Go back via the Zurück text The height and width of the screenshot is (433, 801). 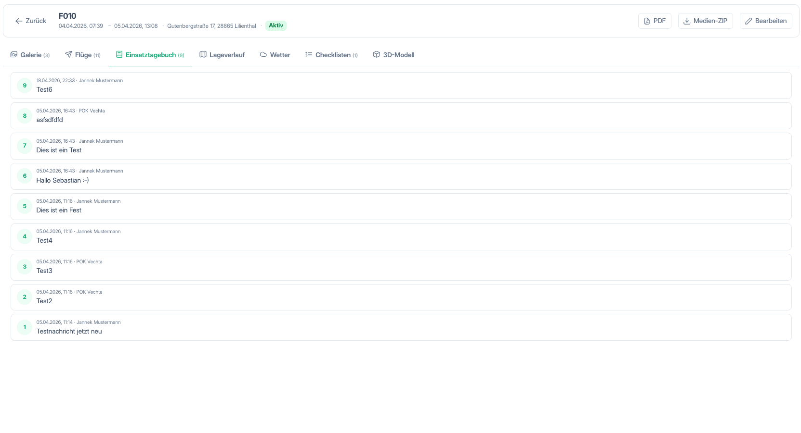coord(36,21)
